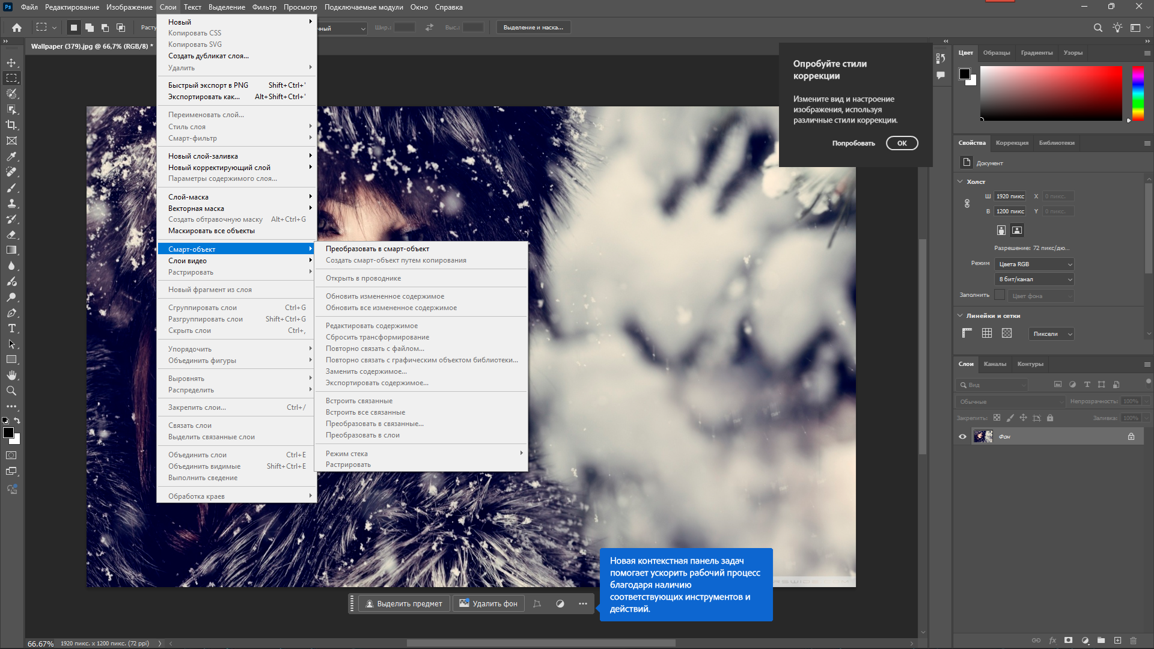Collapse the Холст section
This screenshot has height=649, width=1154.
click(960, 181)
